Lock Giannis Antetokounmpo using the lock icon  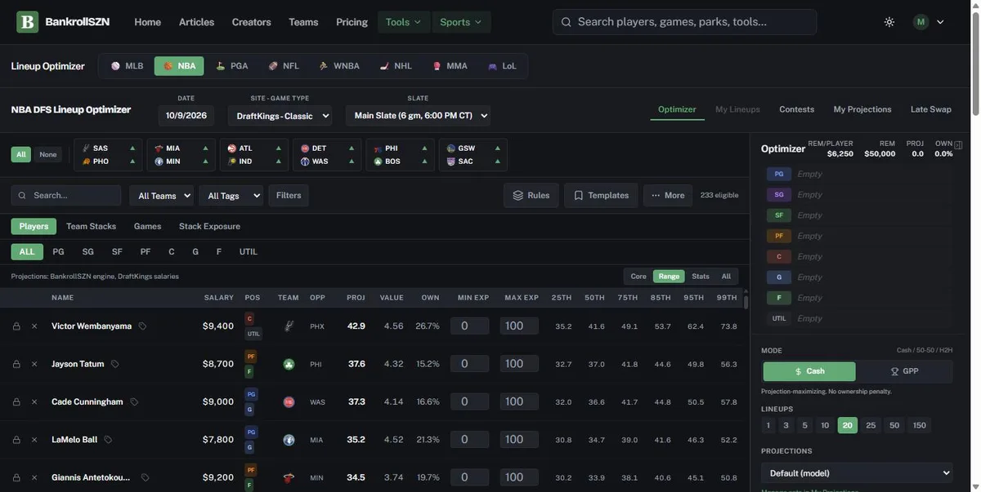[16, 477]
